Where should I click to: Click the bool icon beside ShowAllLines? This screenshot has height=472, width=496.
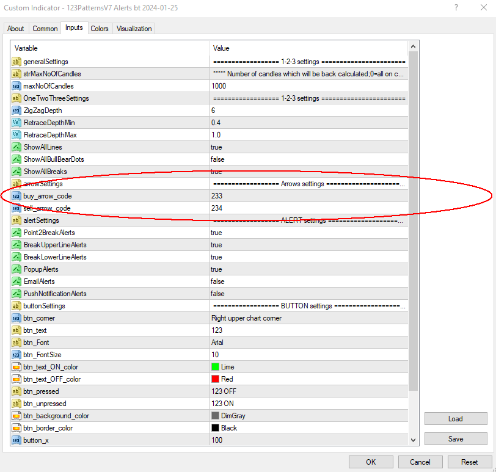tap(16, 147)
